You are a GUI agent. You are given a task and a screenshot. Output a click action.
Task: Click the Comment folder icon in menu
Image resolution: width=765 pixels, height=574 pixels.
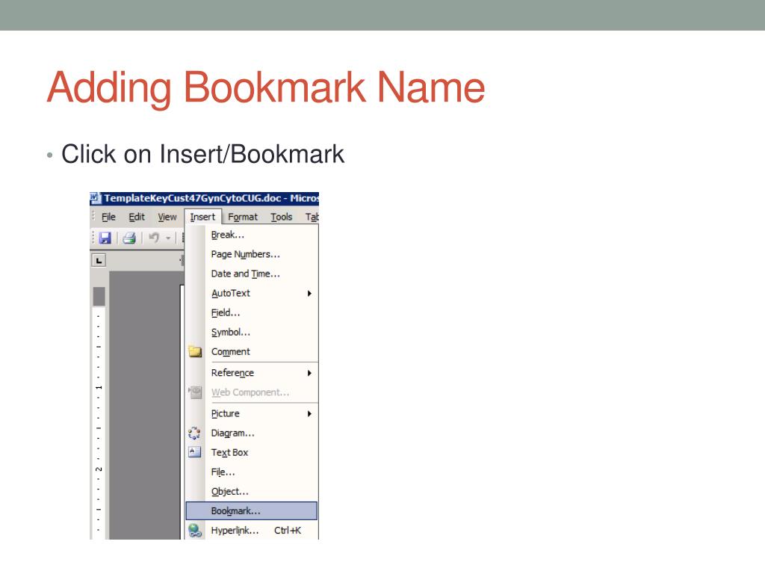pos(195,351)
